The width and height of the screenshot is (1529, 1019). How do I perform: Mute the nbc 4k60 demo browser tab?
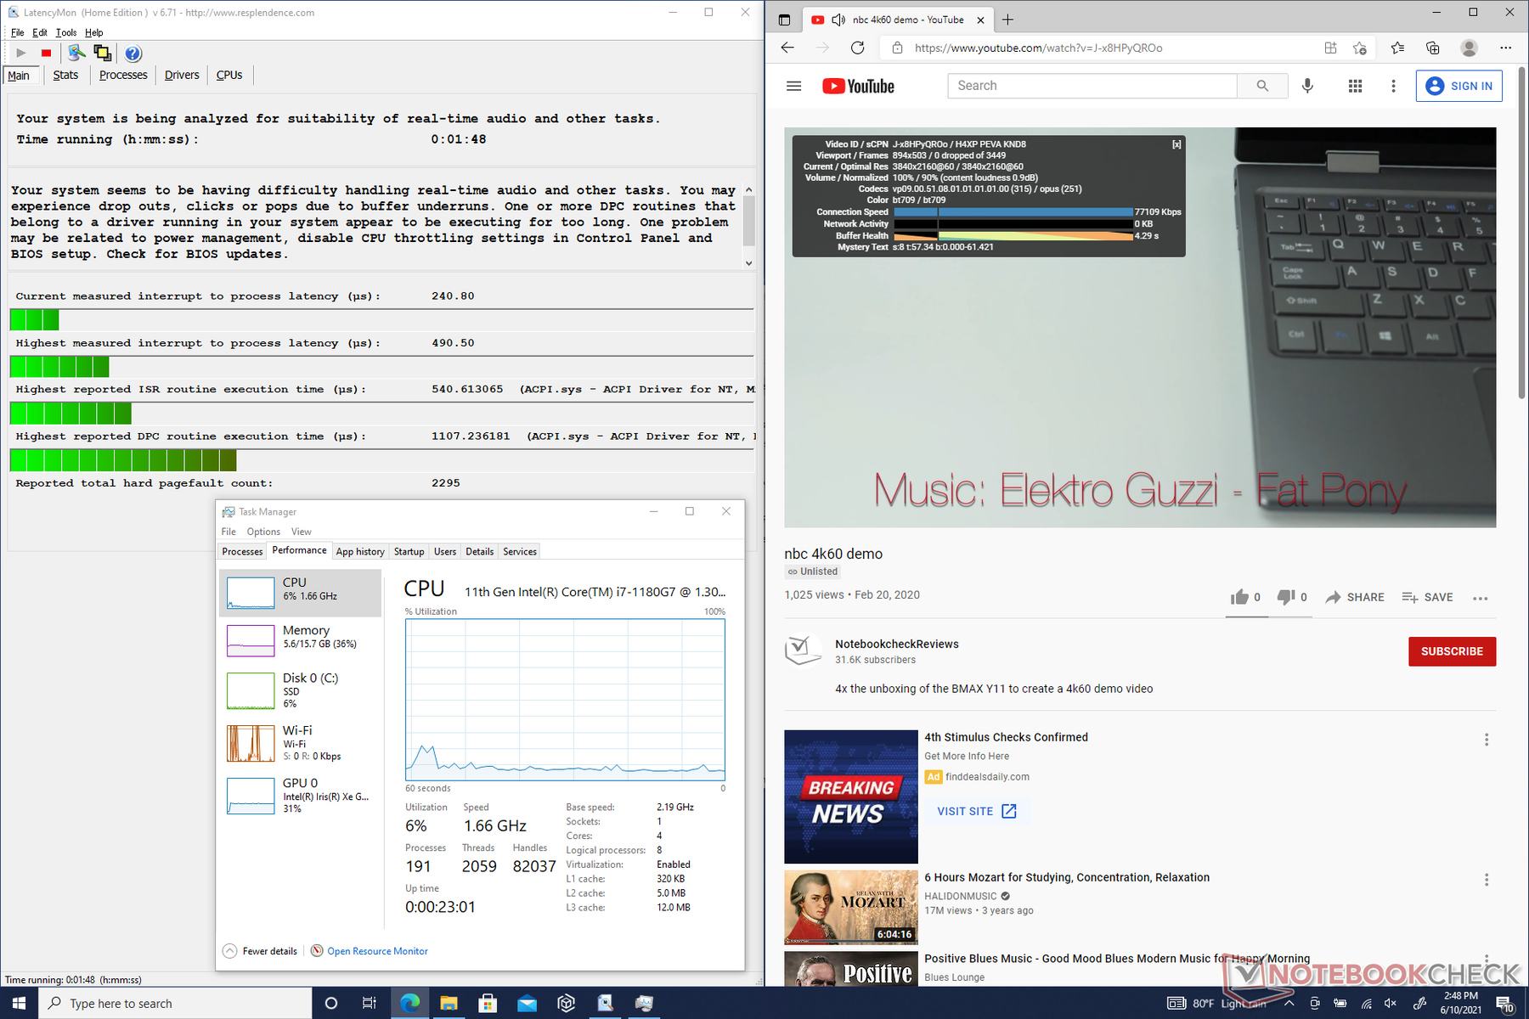click(x=838, y=20)
